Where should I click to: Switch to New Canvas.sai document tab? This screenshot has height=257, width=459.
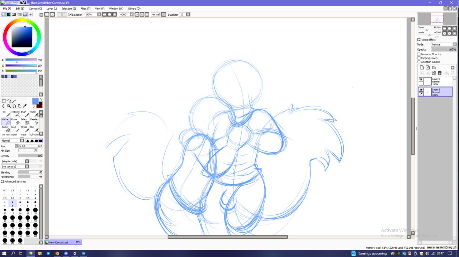point(63,242)
